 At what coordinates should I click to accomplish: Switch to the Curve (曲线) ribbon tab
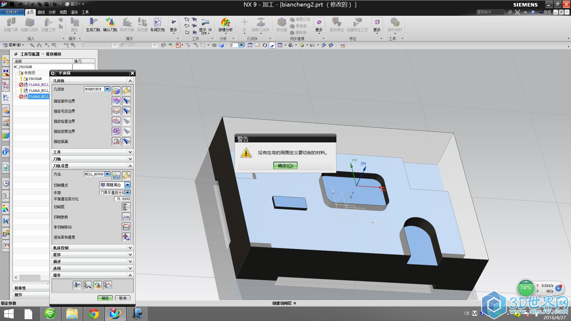[41, 12]
